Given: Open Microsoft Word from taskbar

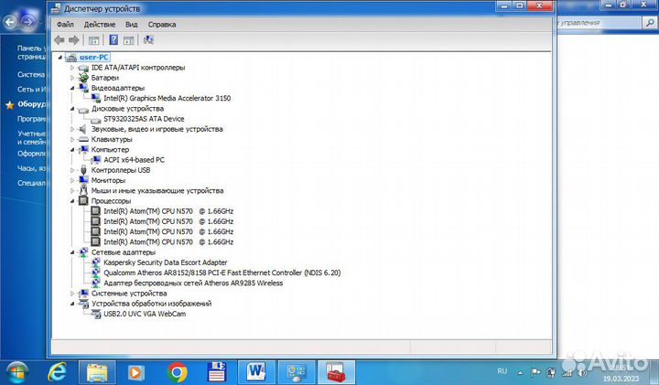Looking at the screenshot, I should [257, 372].
